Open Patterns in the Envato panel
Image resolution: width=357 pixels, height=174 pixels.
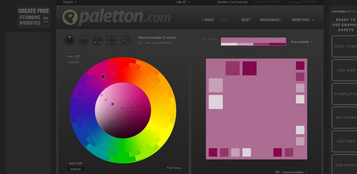tap(345, 117)
